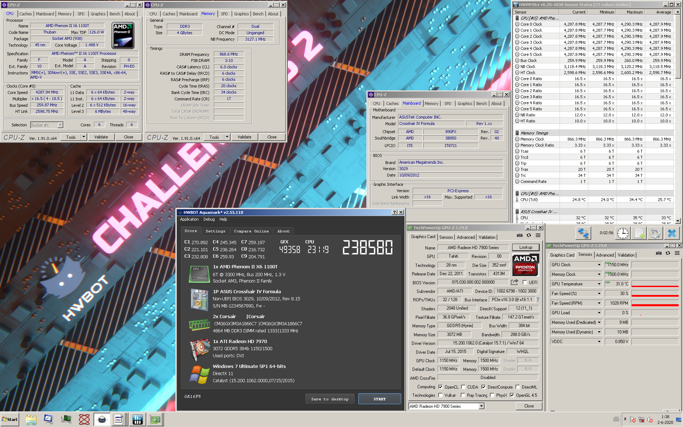Toggle Vulkan checkbox in GPU-Z

click(x=440, y=395)
